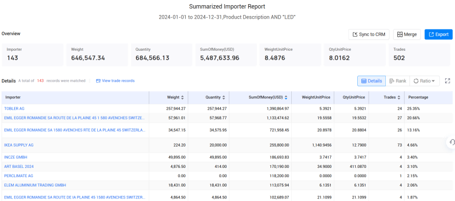Click the Importer column header
Screen dimensions: 455x201
coord(75,97)
